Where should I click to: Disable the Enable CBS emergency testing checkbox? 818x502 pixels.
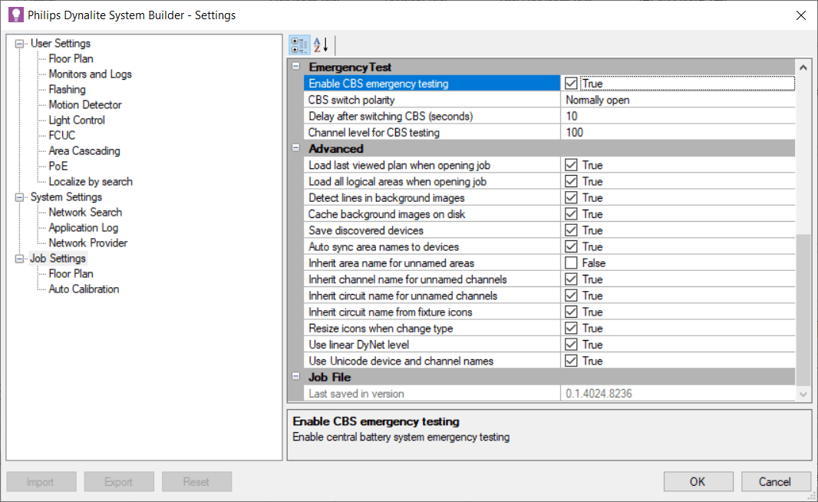point(571,83)
